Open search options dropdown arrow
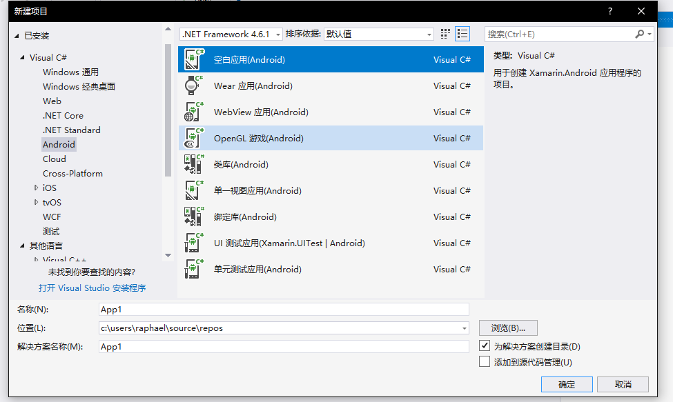 point(650,34)
